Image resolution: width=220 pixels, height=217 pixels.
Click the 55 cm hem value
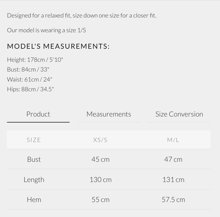[100, 199]
